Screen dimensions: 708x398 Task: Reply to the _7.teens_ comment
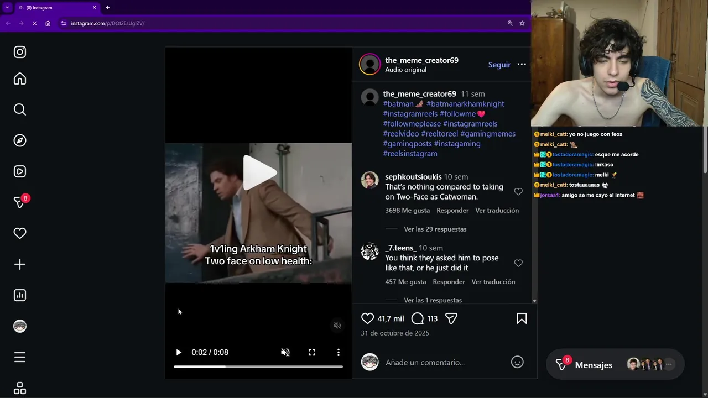[x=449, y=282]
